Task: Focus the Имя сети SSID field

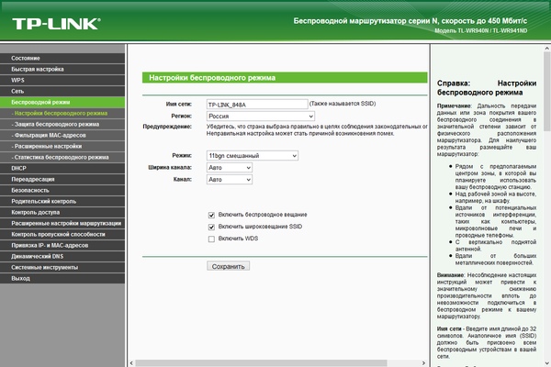Action: point(257,105)
